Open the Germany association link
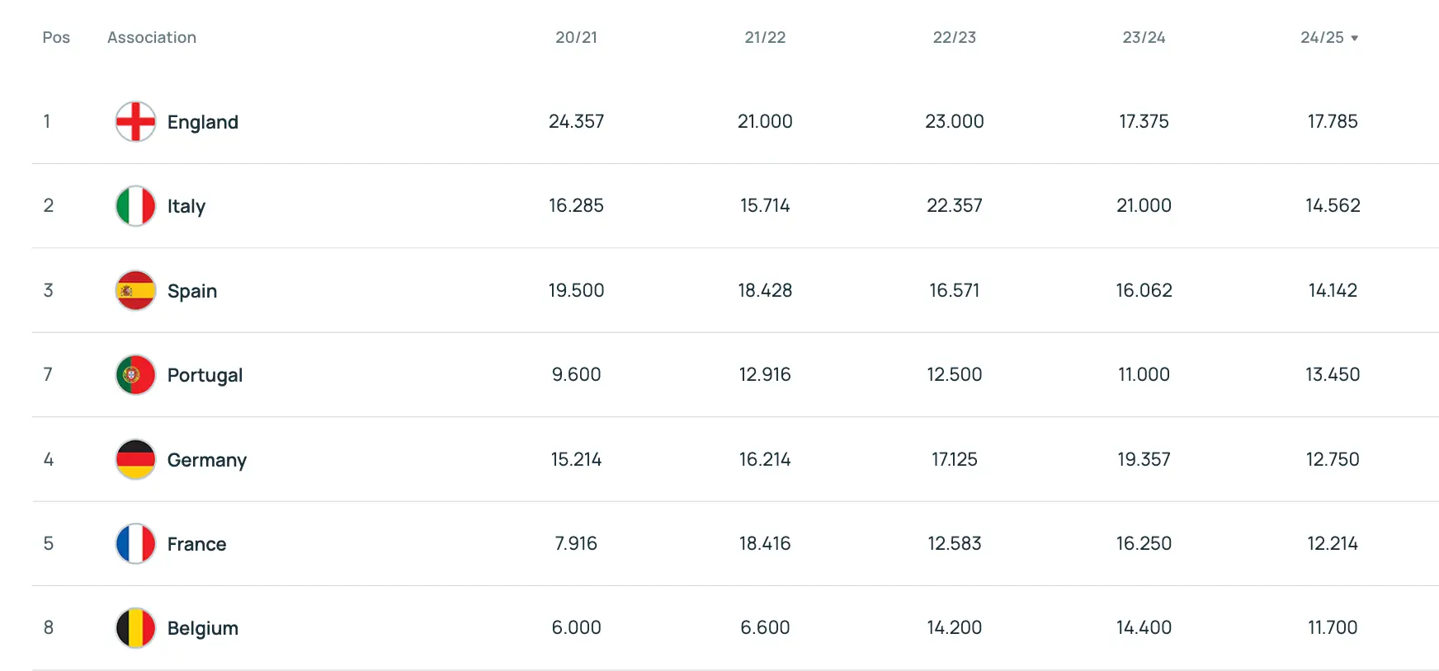 (x=206, y=460)
